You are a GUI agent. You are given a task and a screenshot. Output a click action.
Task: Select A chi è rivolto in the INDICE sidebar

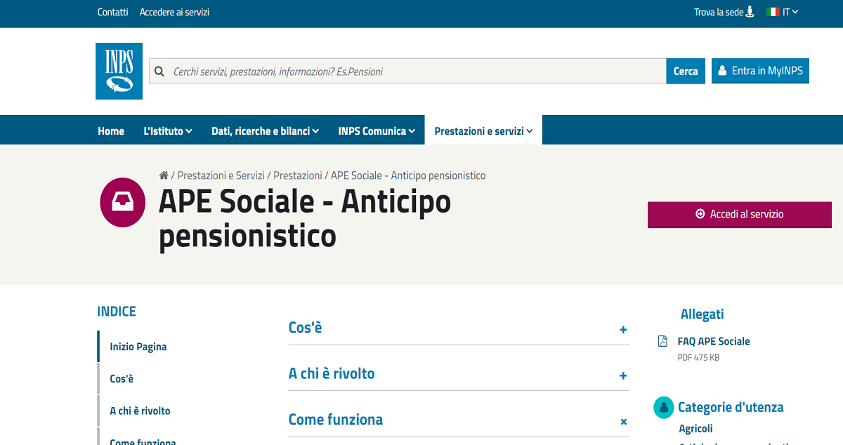140,411
